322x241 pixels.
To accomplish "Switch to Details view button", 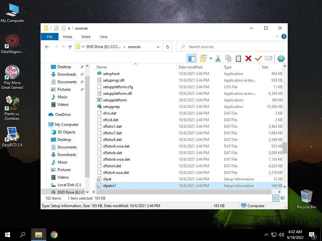I will click(276, 198).
